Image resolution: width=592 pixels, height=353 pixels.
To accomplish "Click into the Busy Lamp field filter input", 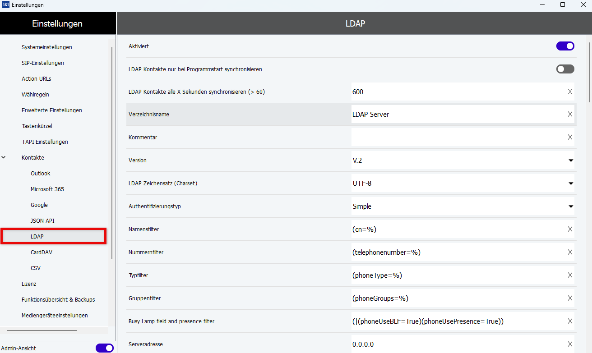I will (x=456, y=321).
